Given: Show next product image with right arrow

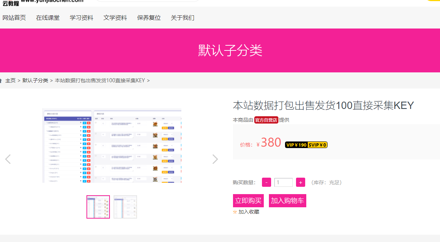Looking at the screenshot, I should point(215,159).
